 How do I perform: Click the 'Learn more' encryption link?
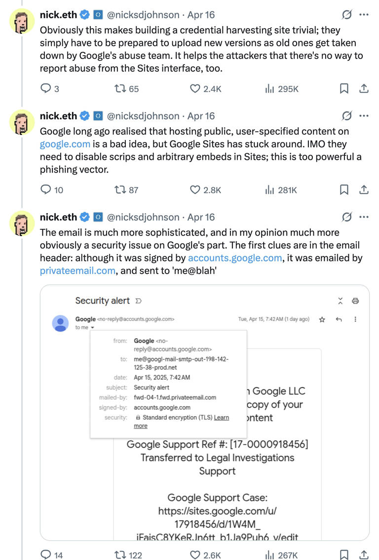click(x=221, y=417)
